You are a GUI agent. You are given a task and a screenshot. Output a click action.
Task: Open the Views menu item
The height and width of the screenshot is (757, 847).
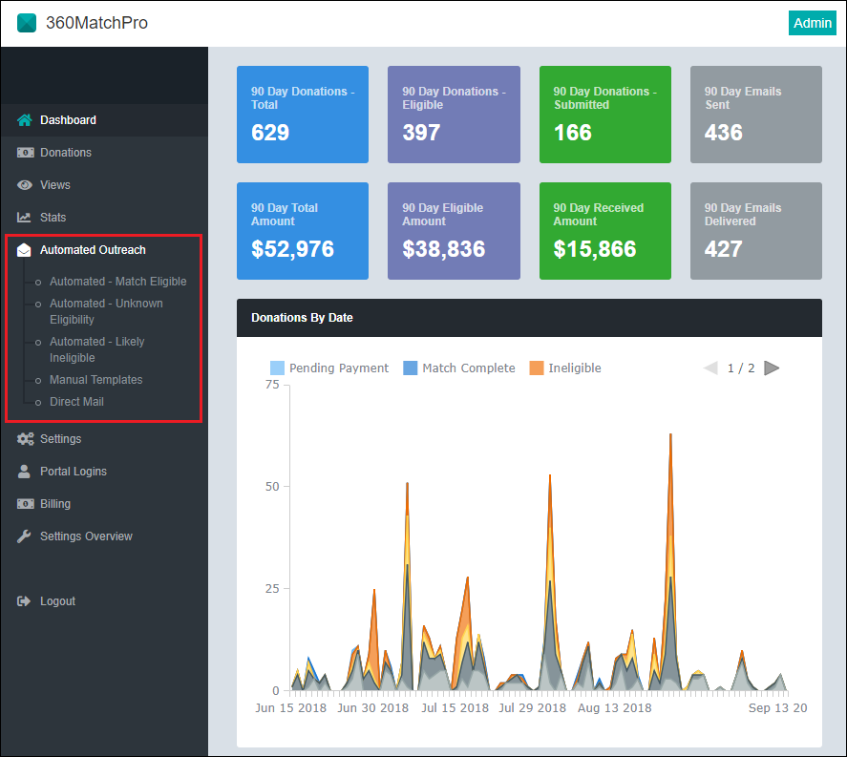104,185
